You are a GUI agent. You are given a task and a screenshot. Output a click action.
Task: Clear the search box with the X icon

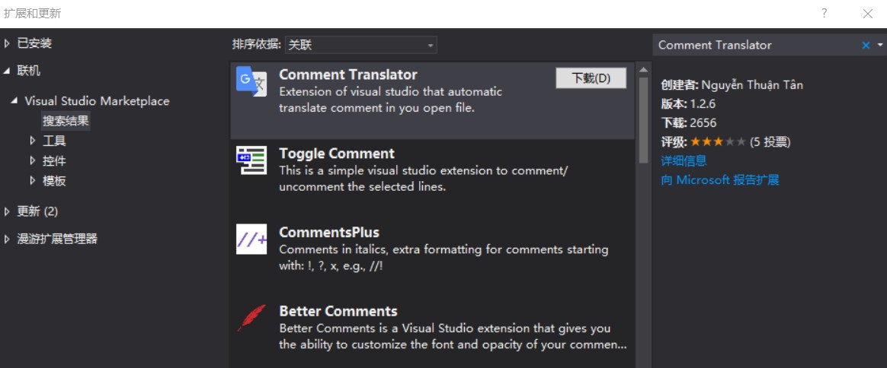(866, 45)
